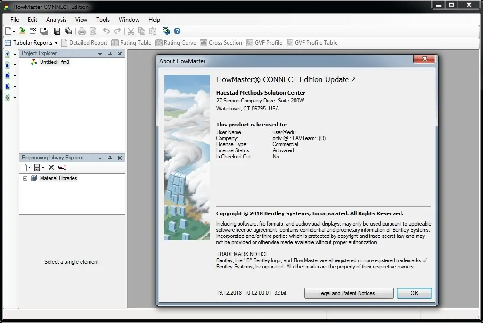
Task: Click the Save All toolbar icon
Action: (68, 31)
